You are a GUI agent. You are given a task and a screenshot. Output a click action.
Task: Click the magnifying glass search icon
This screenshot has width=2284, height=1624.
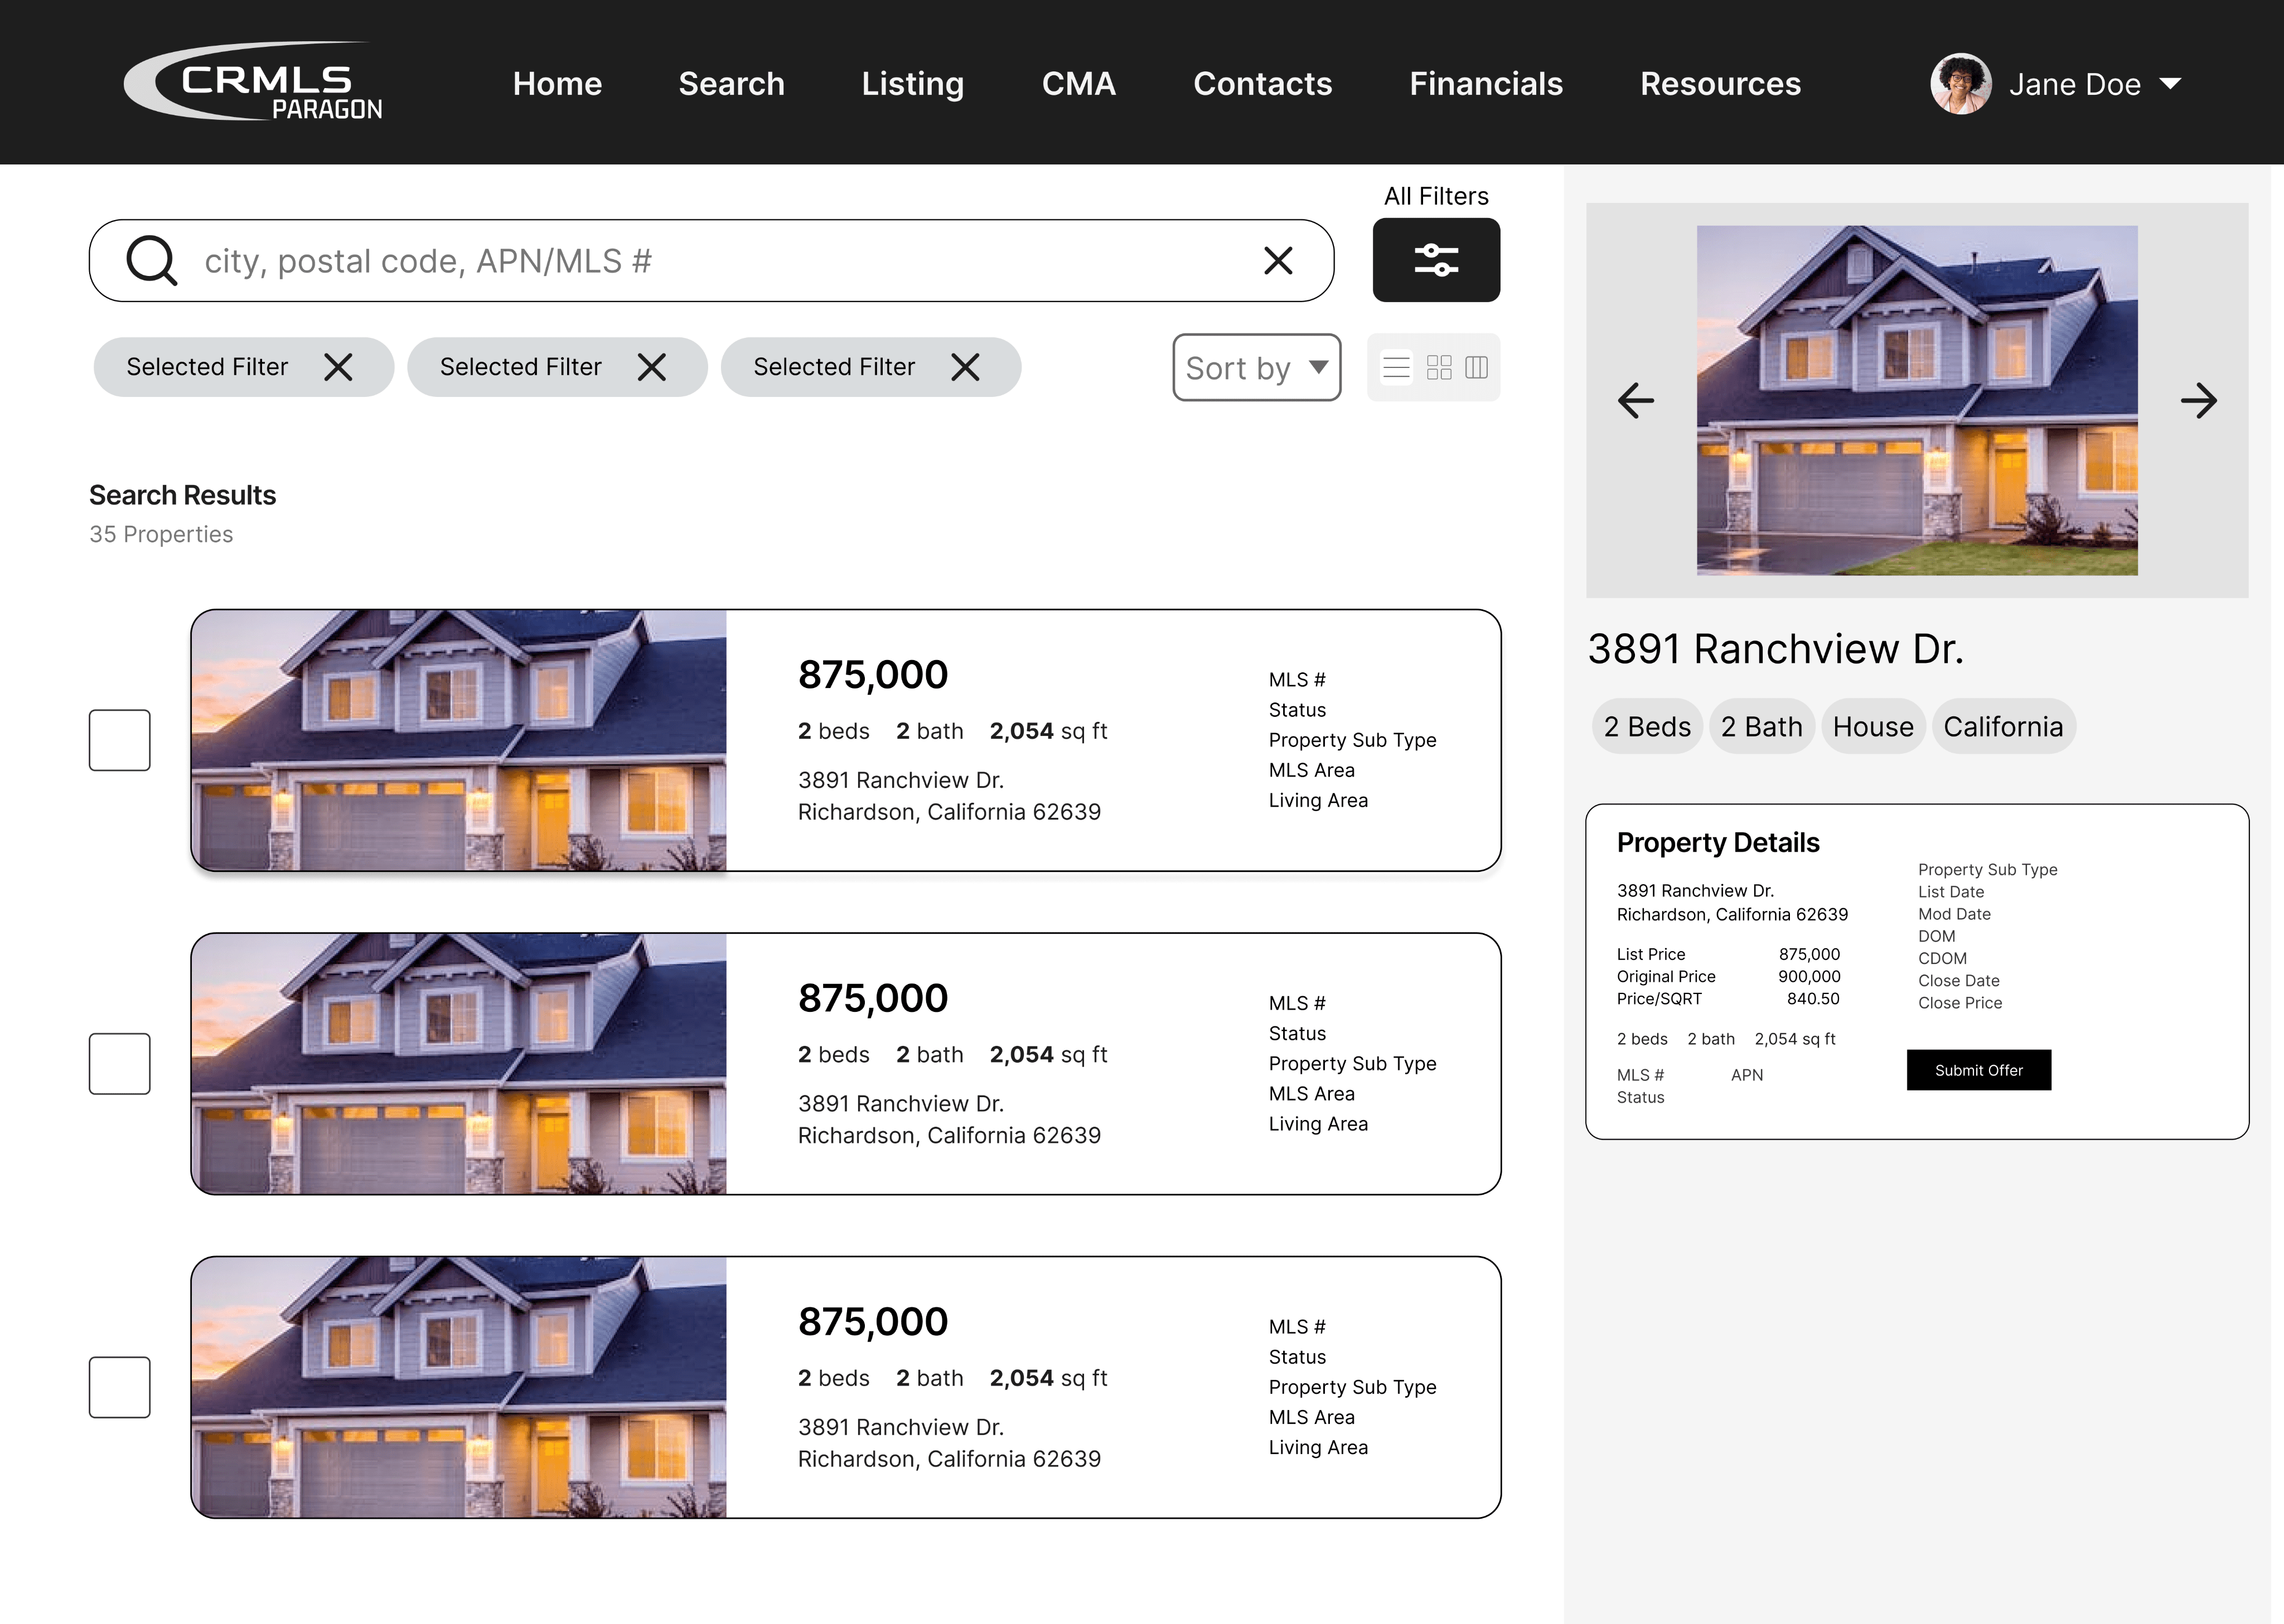(151, 261)
